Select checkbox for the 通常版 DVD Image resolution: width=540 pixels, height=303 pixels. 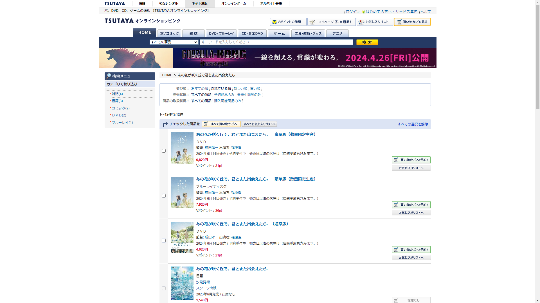click(x=164, y=241)
